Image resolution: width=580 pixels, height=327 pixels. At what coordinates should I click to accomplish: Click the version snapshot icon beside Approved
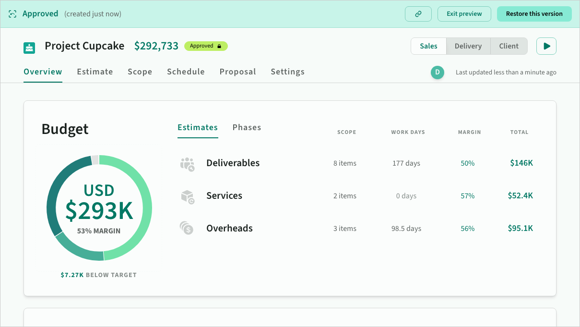pos(12,14)
